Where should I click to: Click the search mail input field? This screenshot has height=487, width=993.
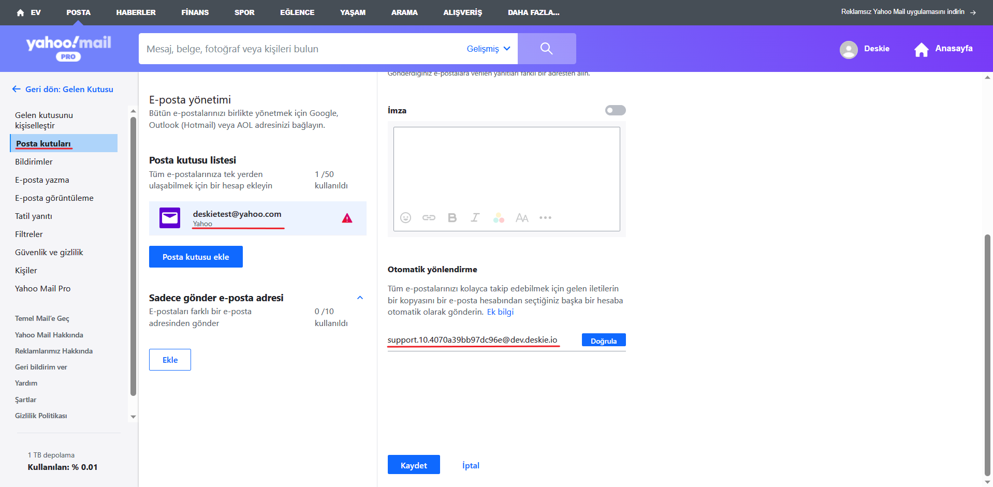303,49
